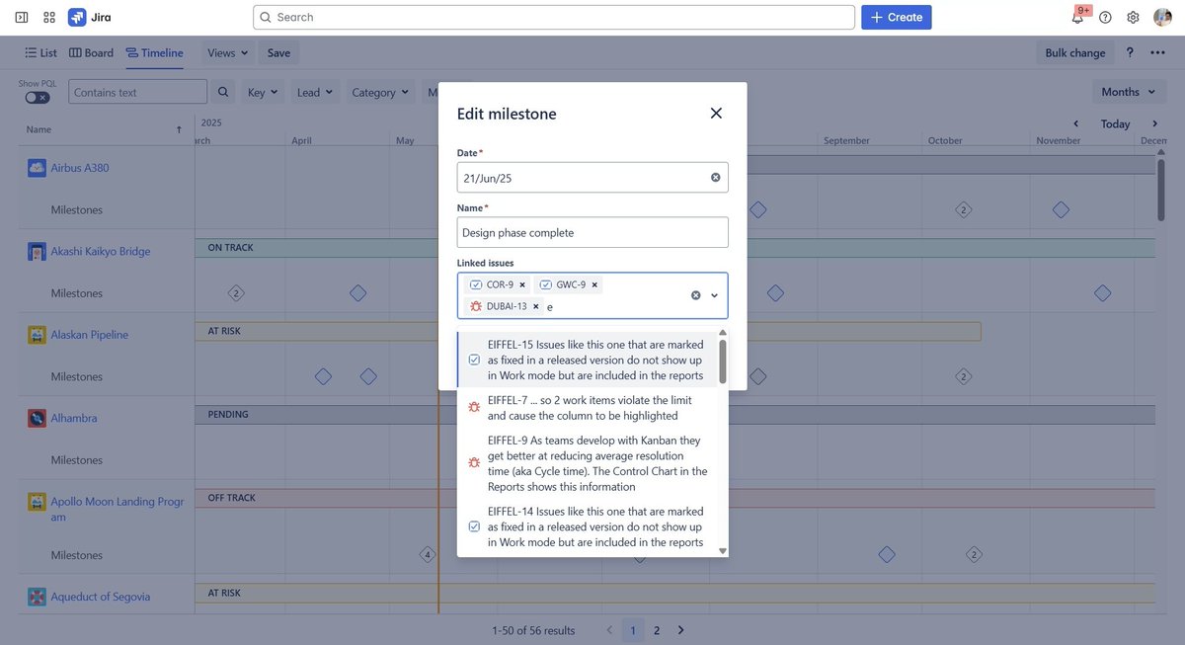Go to next results page arrow

(x=680, y=630)
